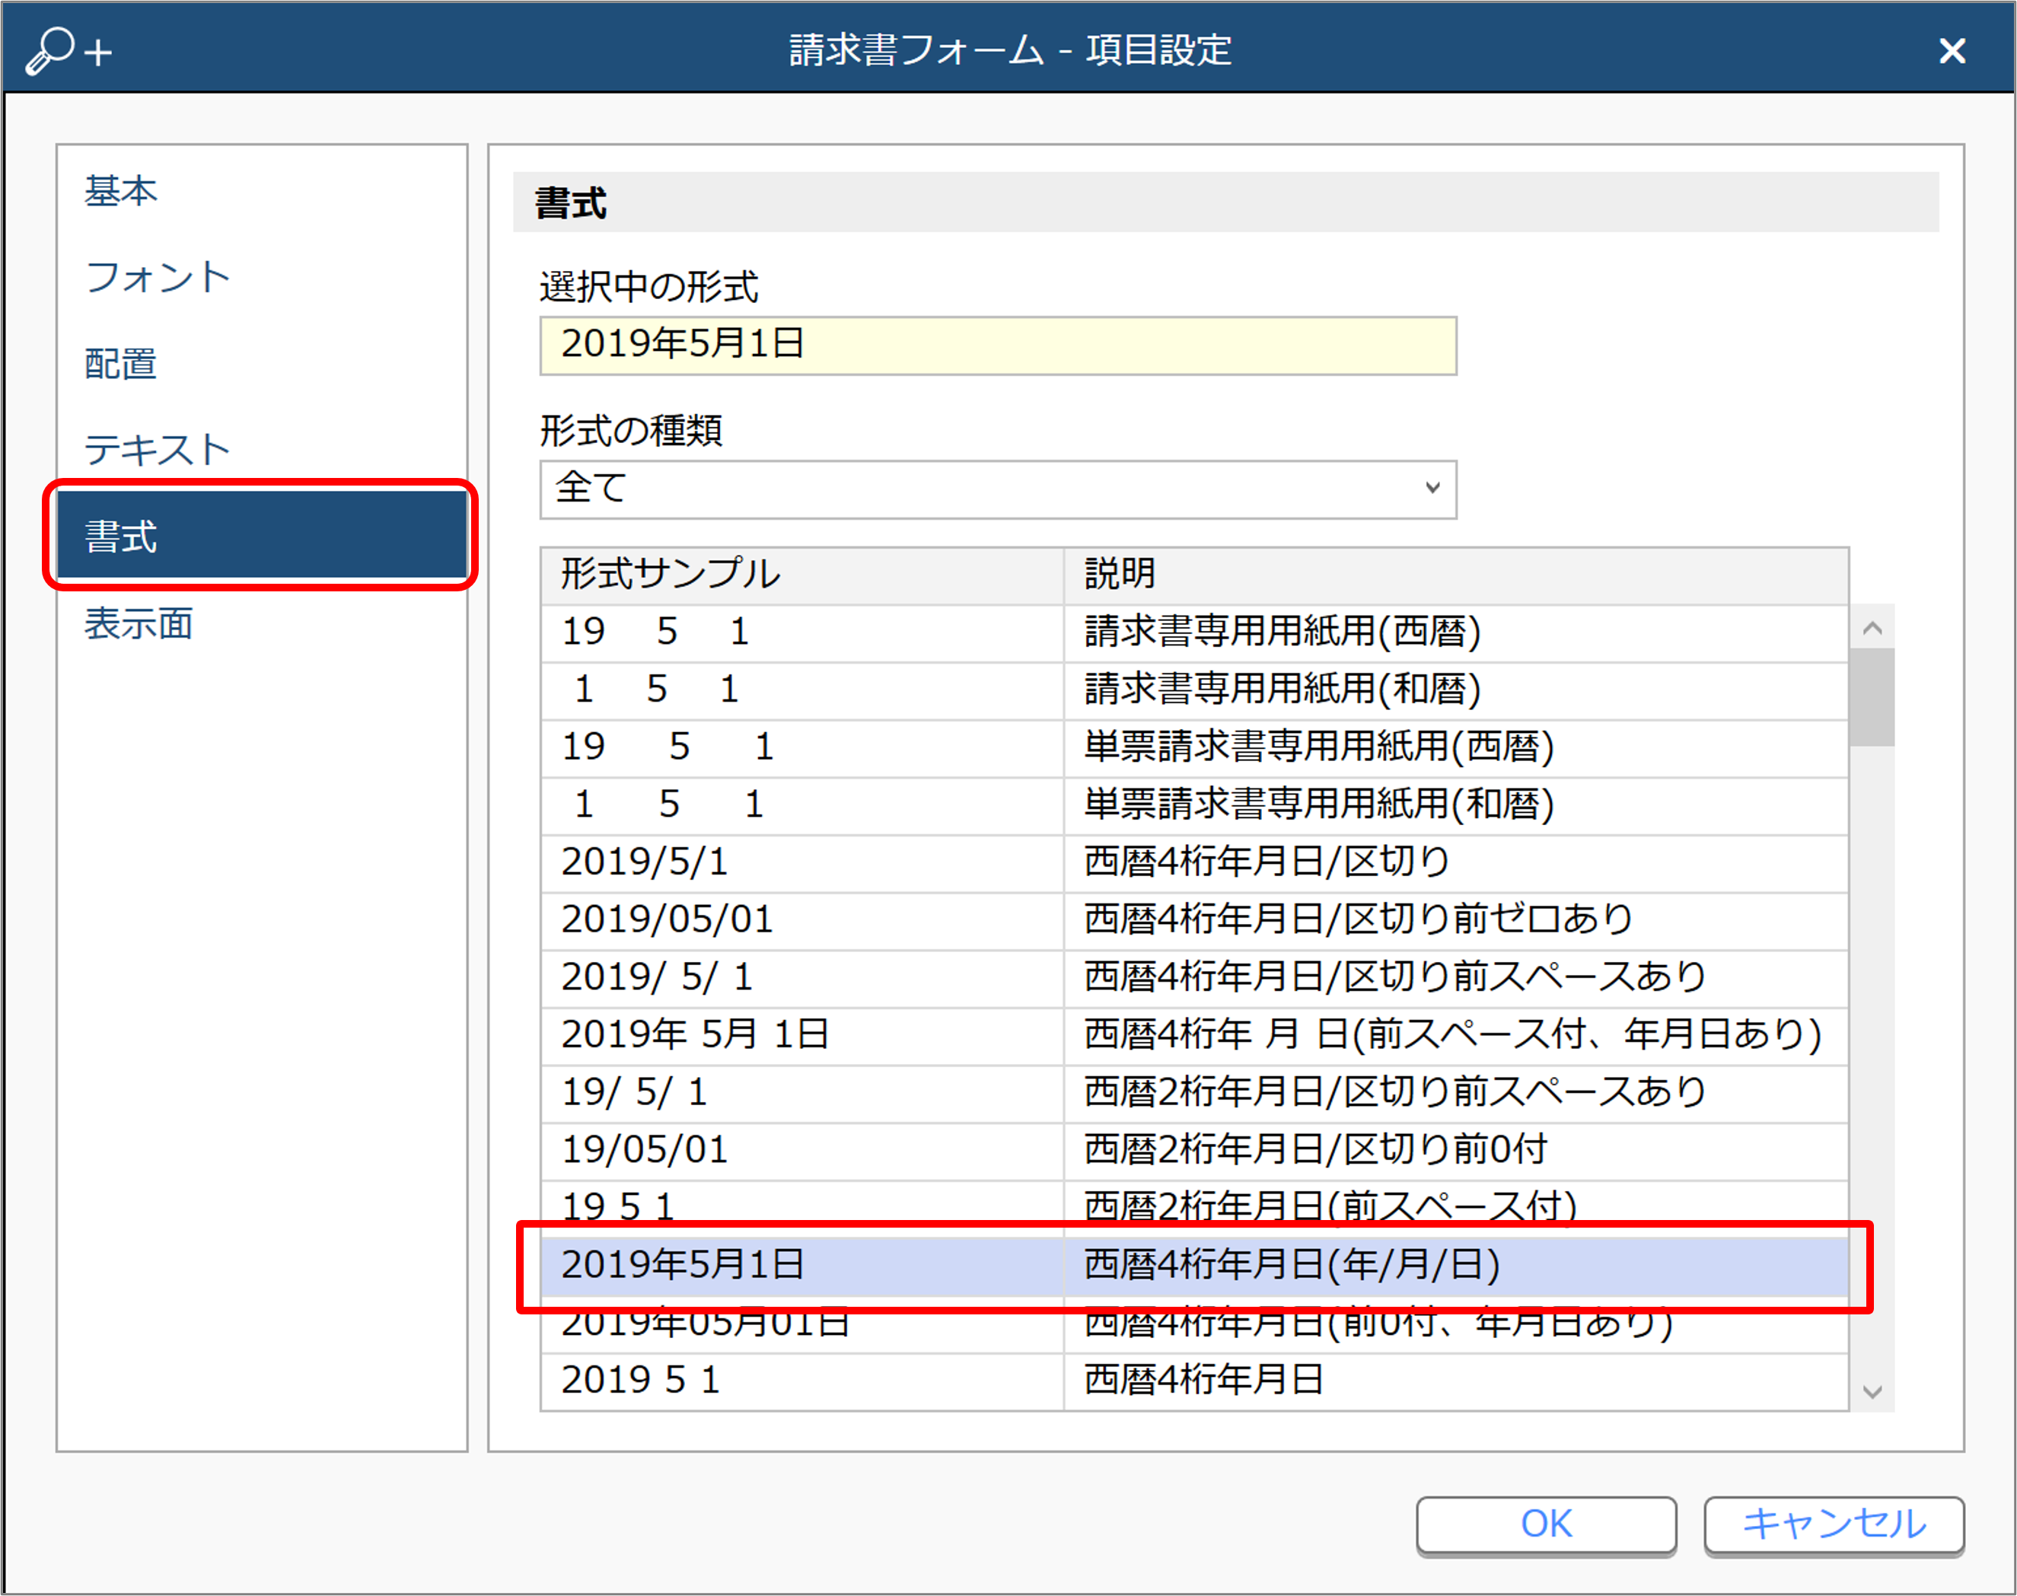This screenshot has height=1596, width=2017.
Task: Select row 西暦2桁年月日/区切り前スペースあり
Action: pyautogui.click(x=1194, y=1093)
